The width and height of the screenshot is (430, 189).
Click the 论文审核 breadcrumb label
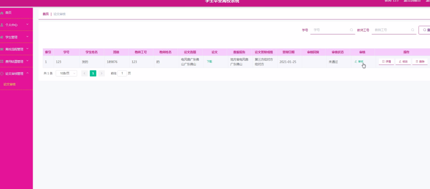[x=59, y=14]
